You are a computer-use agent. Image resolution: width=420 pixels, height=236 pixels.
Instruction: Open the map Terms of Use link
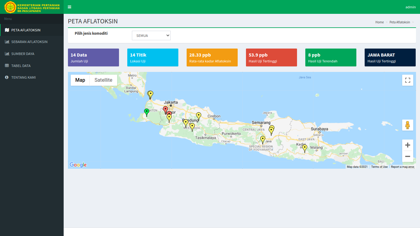click(x=379, y=167)
